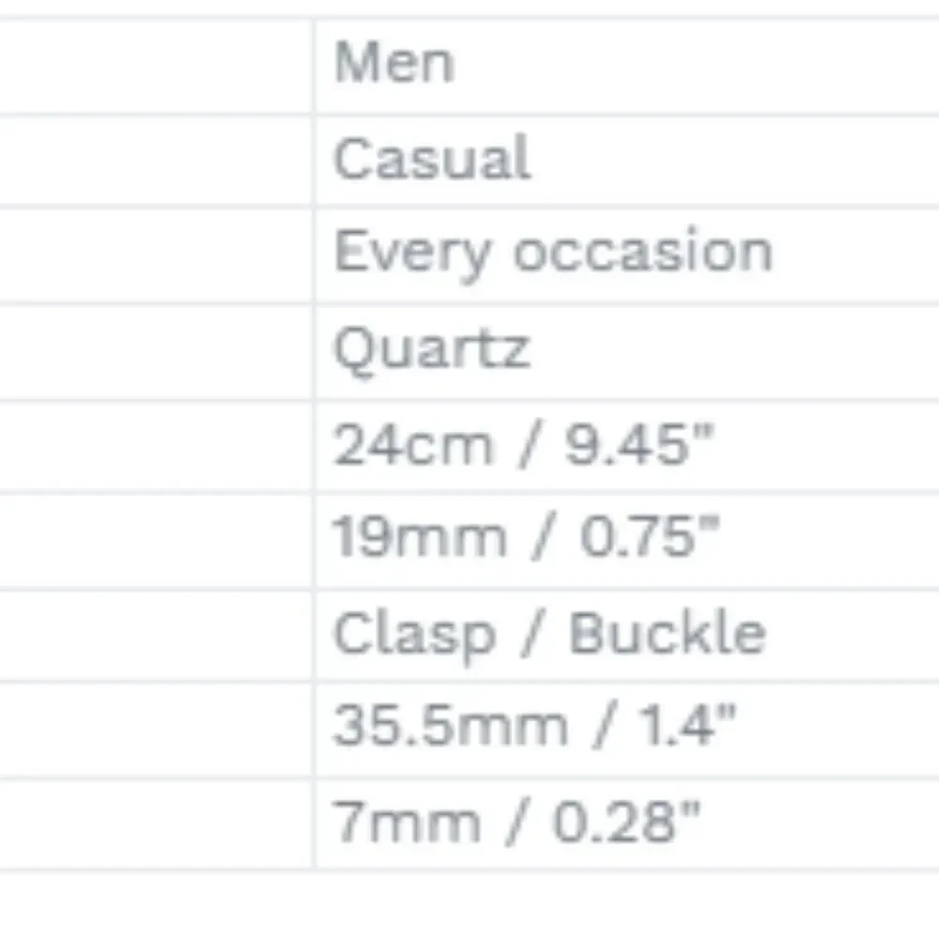Select the empty cell beside "Casual"
Viewport: 939px width, 939px height.
tap(156, 161)
